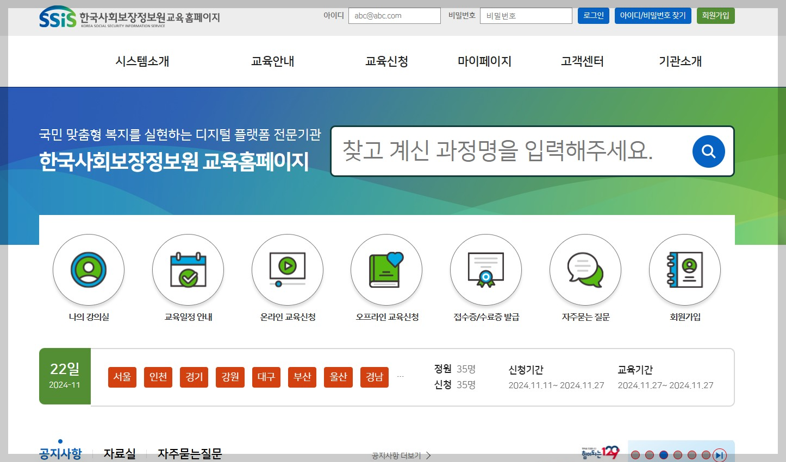Click the 접수증/수료증 발급 certificate icon
Viewport: 786px width, 462px height.
[485, 270]
